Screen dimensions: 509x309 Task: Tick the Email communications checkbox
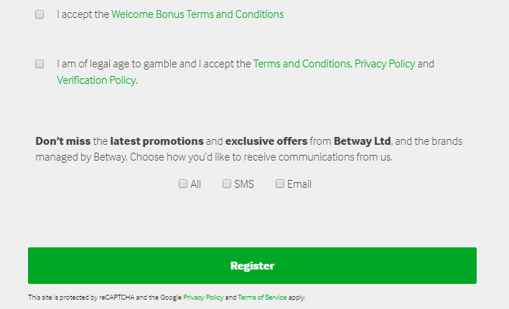[x=280, y=184]
